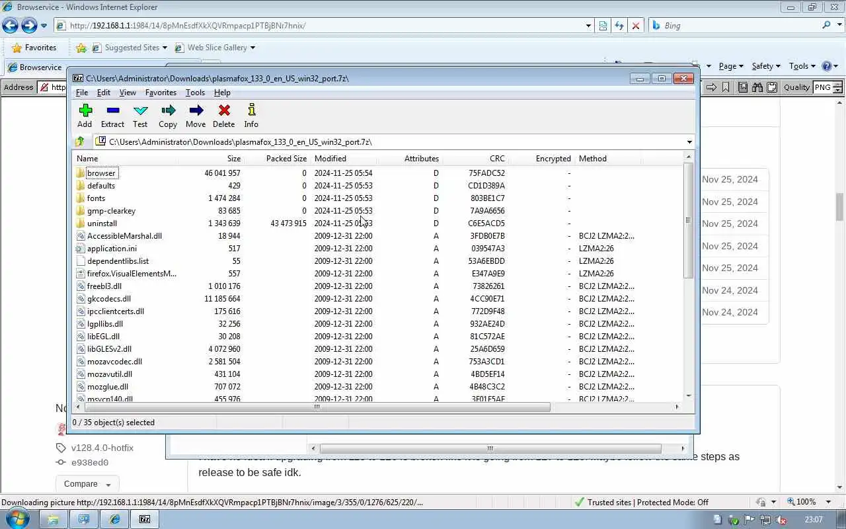Open the File menu in 7-Zip
Screen dimensions: 846x529
81,93
